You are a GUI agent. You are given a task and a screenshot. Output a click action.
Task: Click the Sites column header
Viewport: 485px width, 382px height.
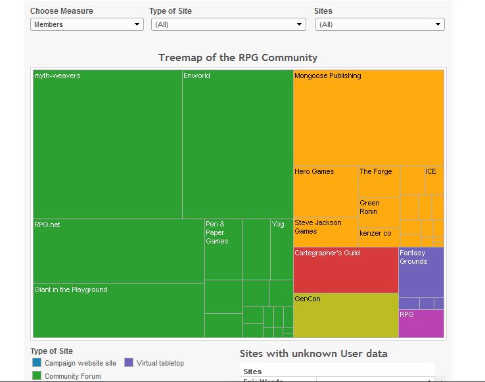[252, 371]
